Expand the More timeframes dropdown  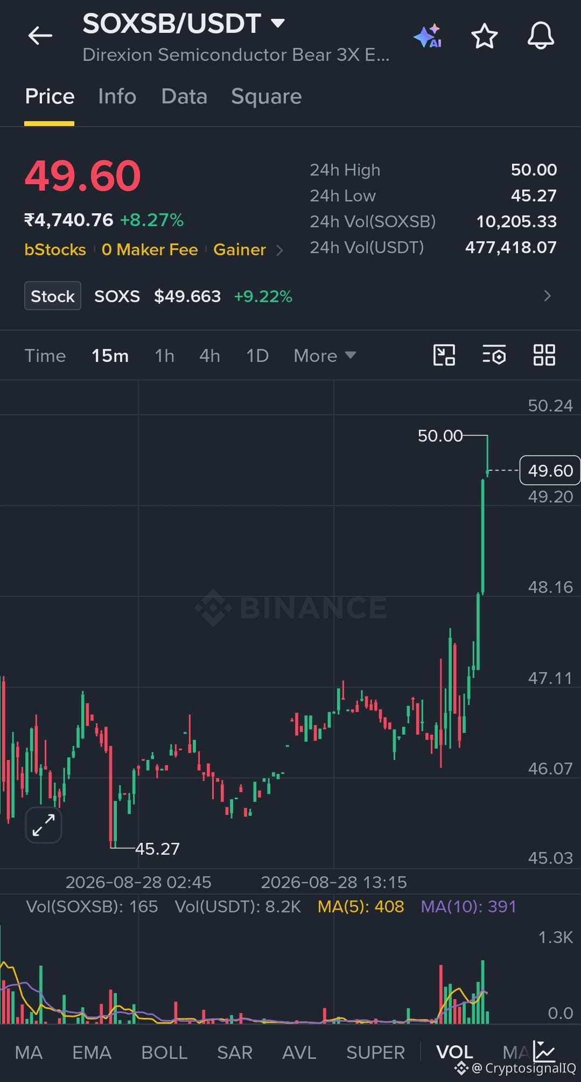pyautogui.click(x=325, y=356)
